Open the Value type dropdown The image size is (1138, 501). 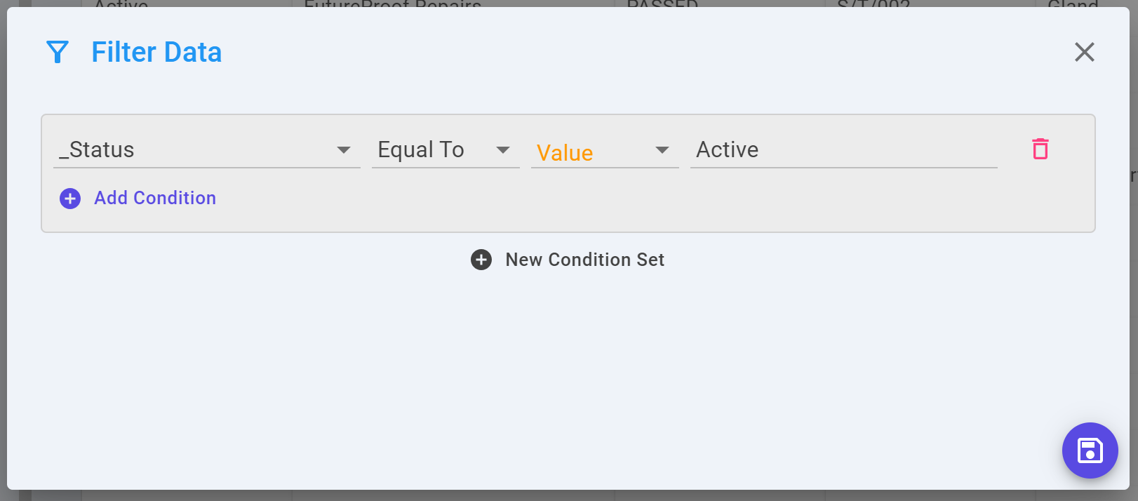[605, 149]
